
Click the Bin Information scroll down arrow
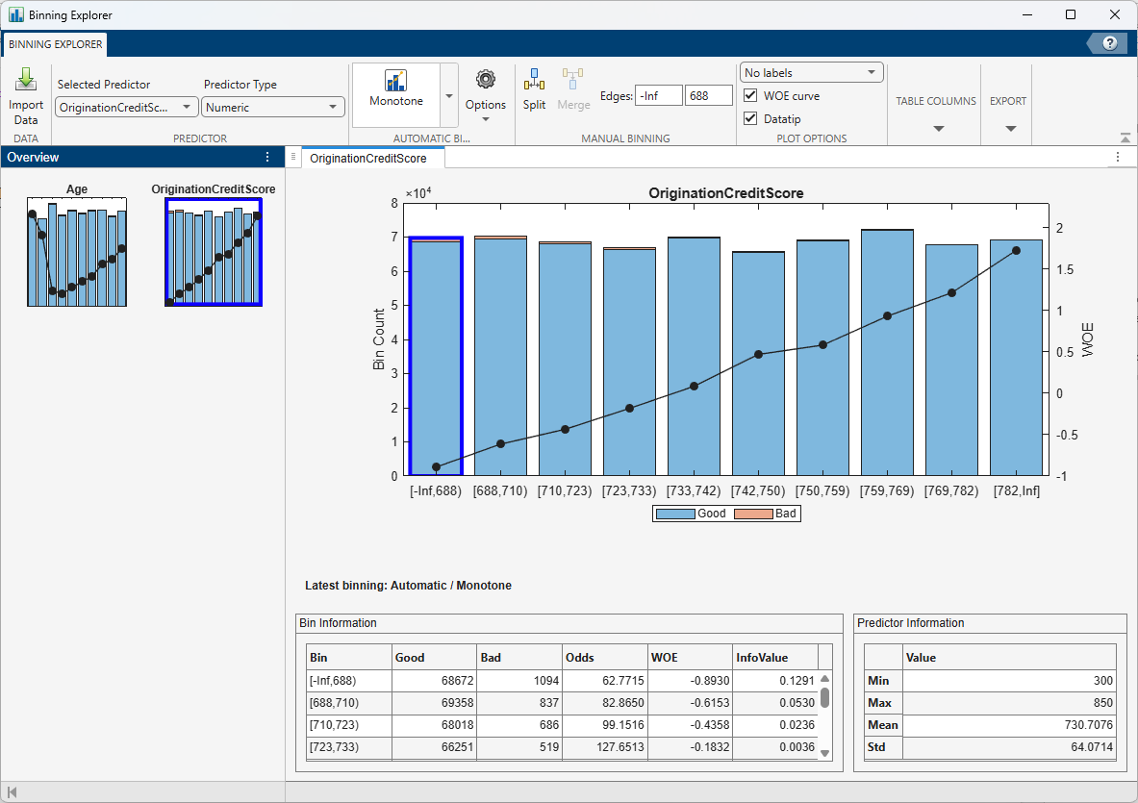pos(824,754)
